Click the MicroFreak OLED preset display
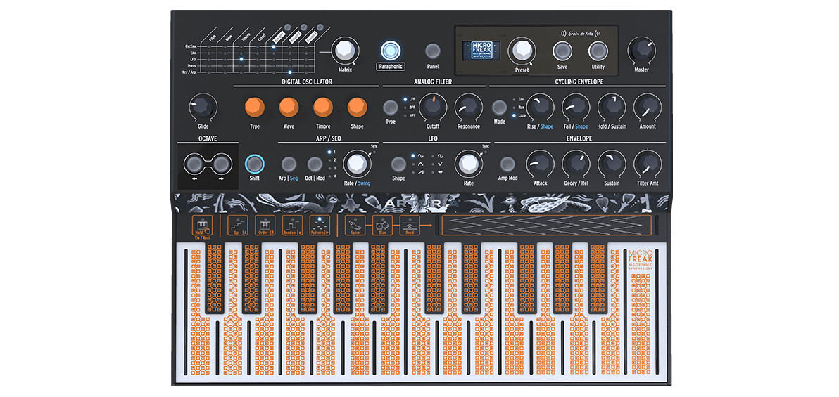 [x=481, y=50]
